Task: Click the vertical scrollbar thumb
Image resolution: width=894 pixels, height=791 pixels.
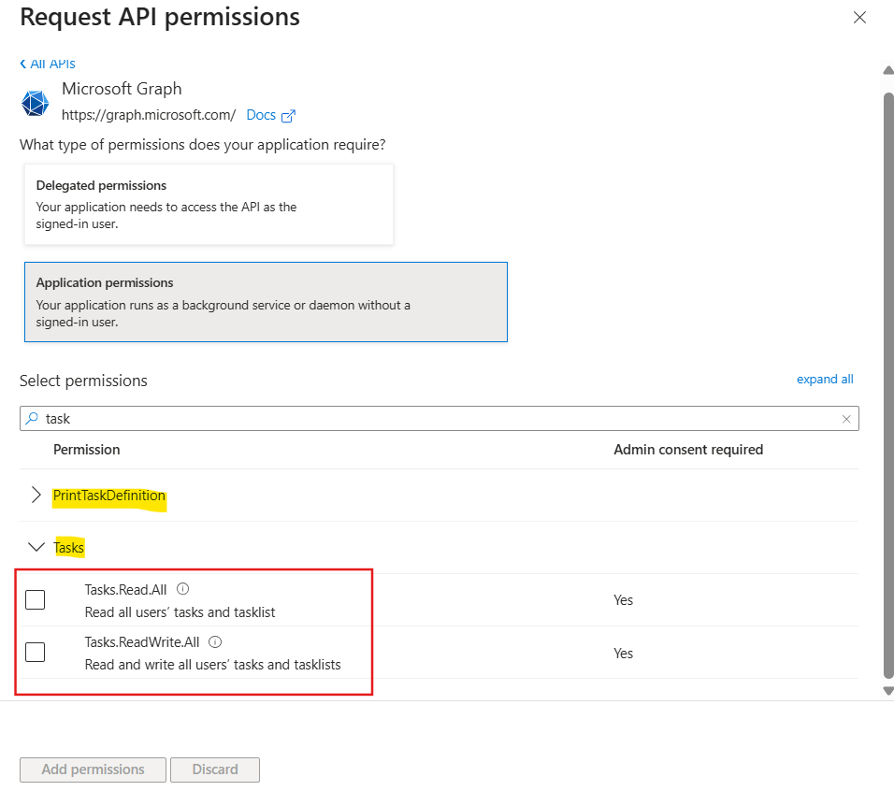Action: pyautogui.click(x=888, y=385)
